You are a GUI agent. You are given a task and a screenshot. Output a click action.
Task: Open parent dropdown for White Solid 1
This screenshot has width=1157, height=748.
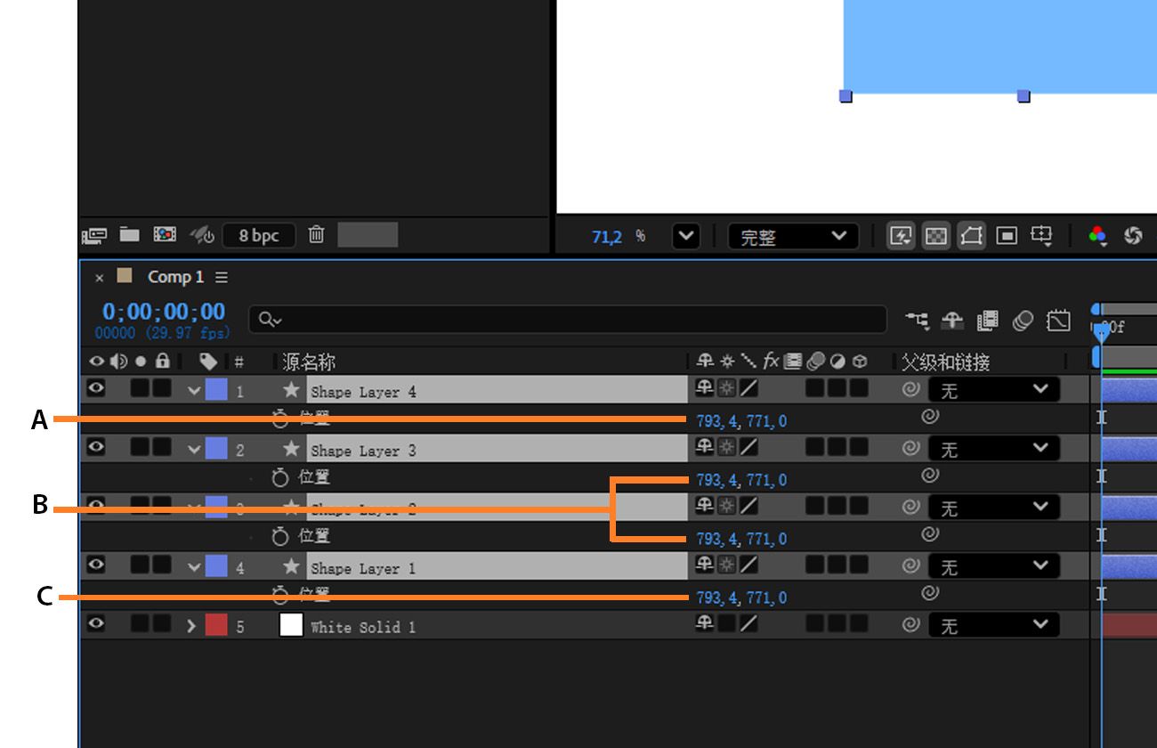[994, 626]
